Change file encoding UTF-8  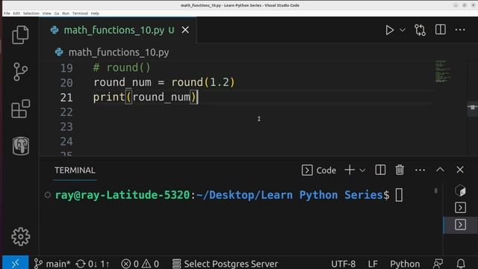coord(344,264)
